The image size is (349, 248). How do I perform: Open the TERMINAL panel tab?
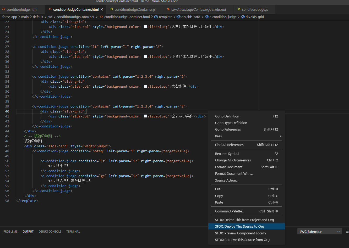point(73,232)
